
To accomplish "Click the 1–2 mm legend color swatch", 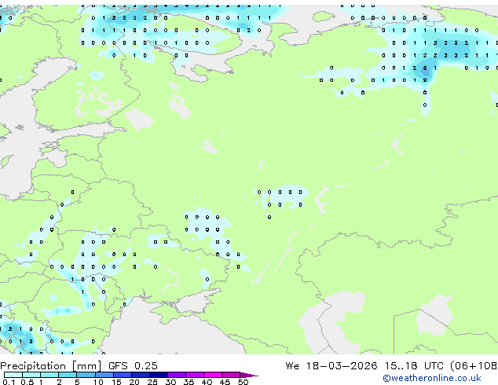I will pos(49,375).
